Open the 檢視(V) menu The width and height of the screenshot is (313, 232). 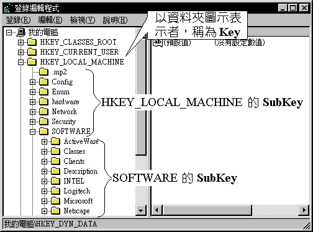(x=83, y=20)
